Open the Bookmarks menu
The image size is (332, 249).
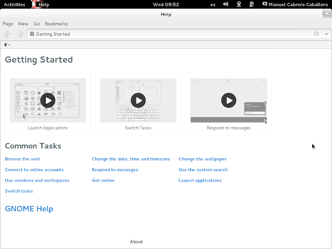point(57,24)
